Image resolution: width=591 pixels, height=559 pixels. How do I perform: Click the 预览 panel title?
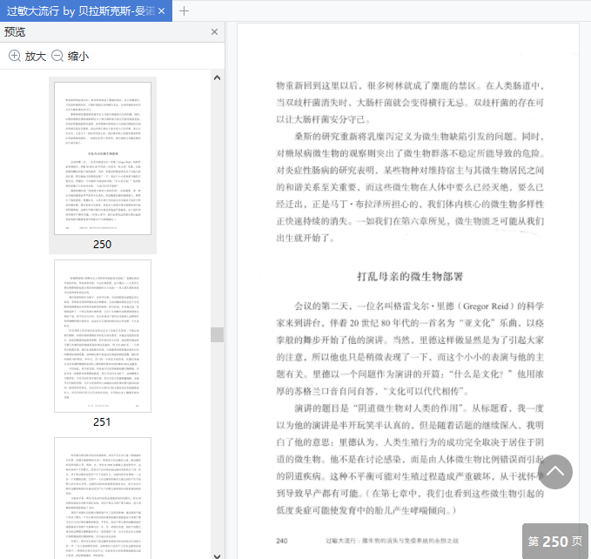pyautogui.click(x=15, y=32)
